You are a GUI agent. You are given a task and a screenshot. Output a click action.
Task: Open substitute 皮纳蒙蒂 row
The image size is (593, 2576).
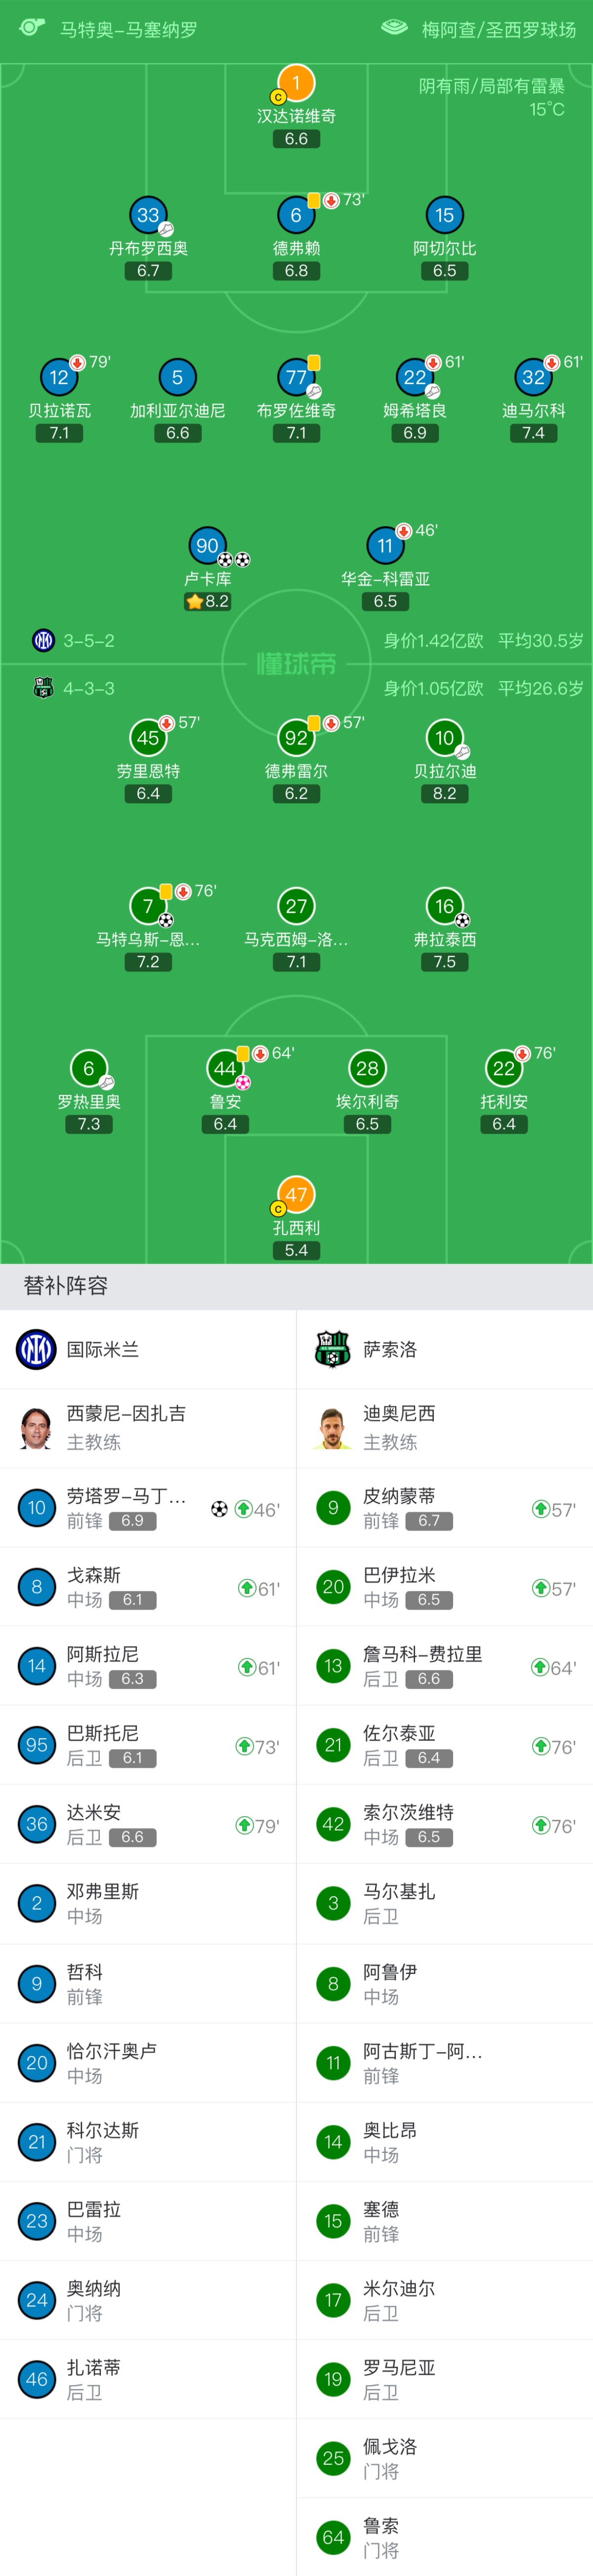tap(445, 1508)
